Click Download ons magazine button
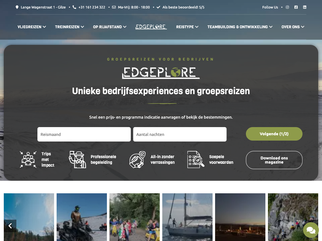This screenshot has height=241, width=322. [x=274, y=160]
